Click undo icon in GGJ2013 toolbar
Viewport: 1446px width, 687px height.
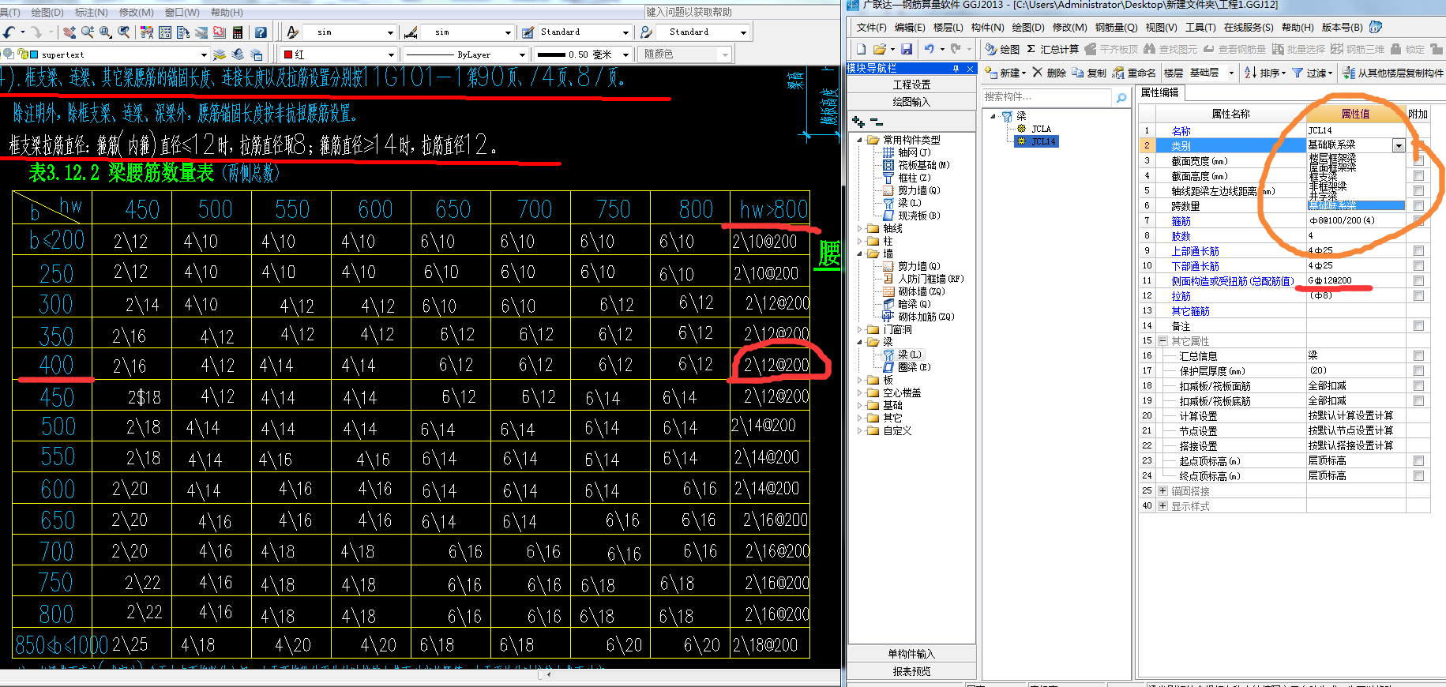point(930,49)
